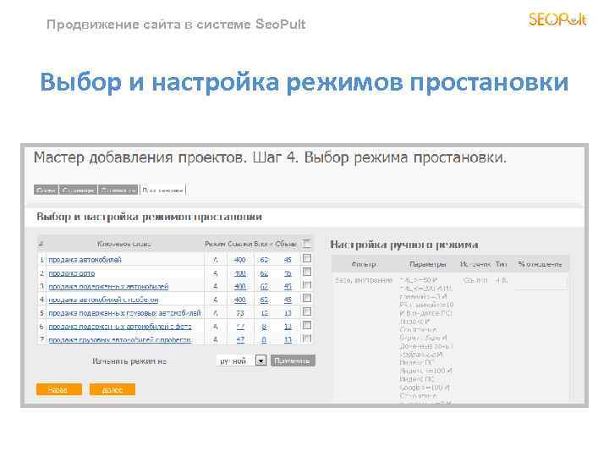
Task: Open keyword in row 5 about грузовых автомобилей
Action: coord(124,313)
